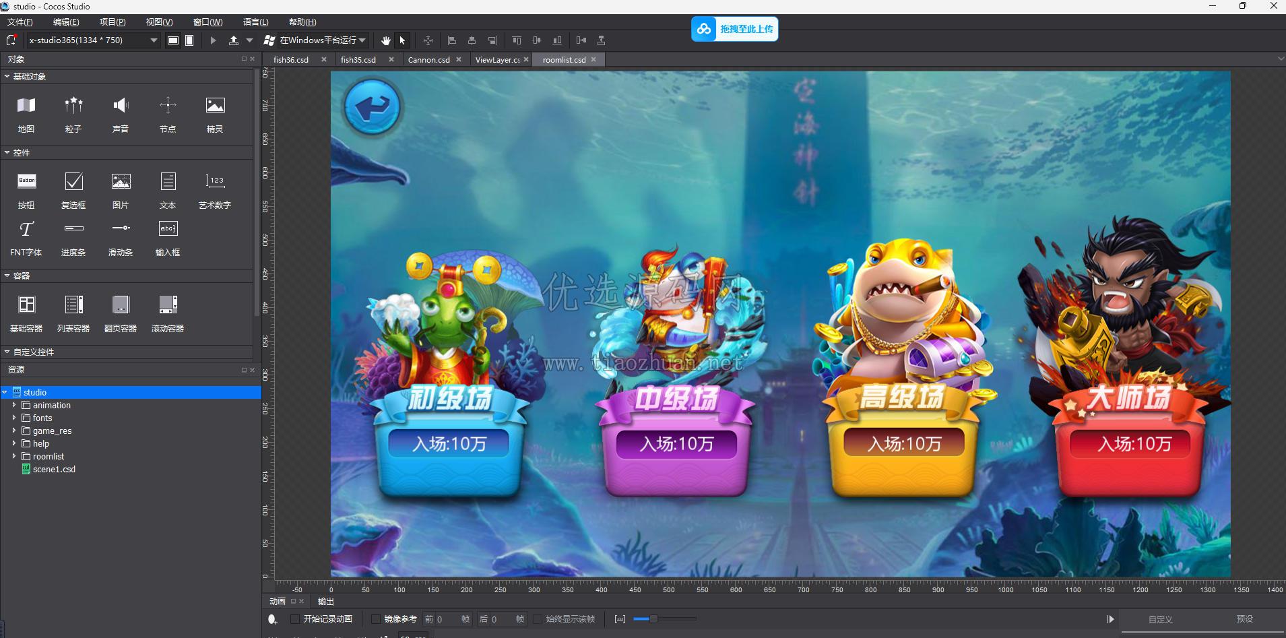
Task: Select the hand pan tool
Action: coord(385,40)
